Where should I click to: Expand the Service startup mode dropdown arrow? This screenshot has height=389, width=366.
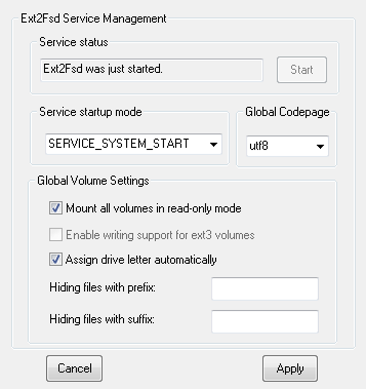click(214, 144)
